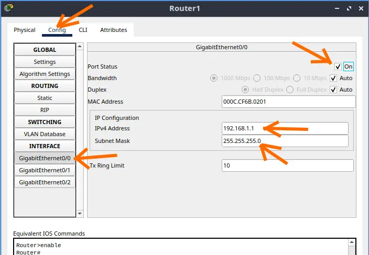Viewport: 369px width, 255px height.
Task: Open Algorithm Settings in the sidebar
Action: pos(45,74)
